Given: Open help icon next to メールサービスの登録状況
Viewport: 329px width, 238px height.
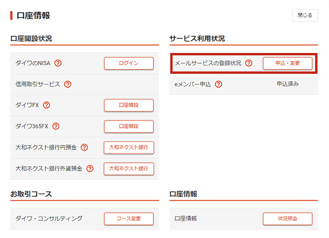Looking at the screenshot, I should 249,63.
